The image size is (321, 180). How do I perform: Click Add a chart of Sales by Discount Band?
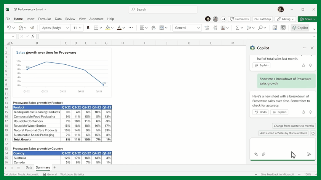[x=283, y=133]
